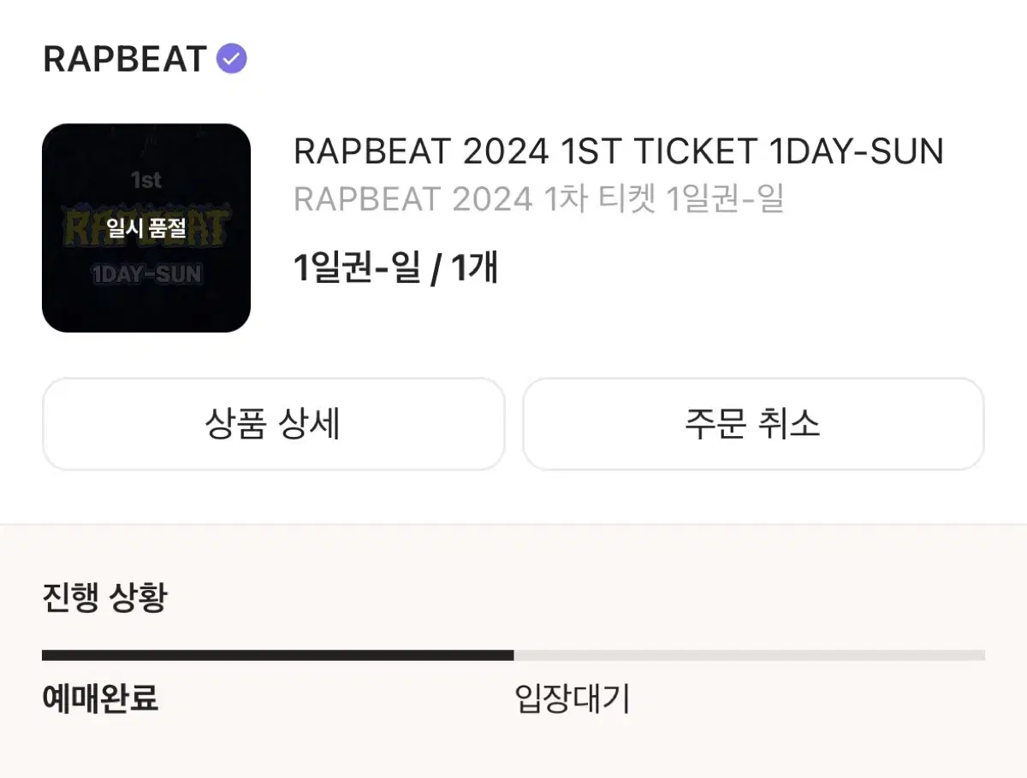Open the RAPBEAT ticket thumbnail image
The width and height of the screenshot is (1027, 778).
(146, 227)
